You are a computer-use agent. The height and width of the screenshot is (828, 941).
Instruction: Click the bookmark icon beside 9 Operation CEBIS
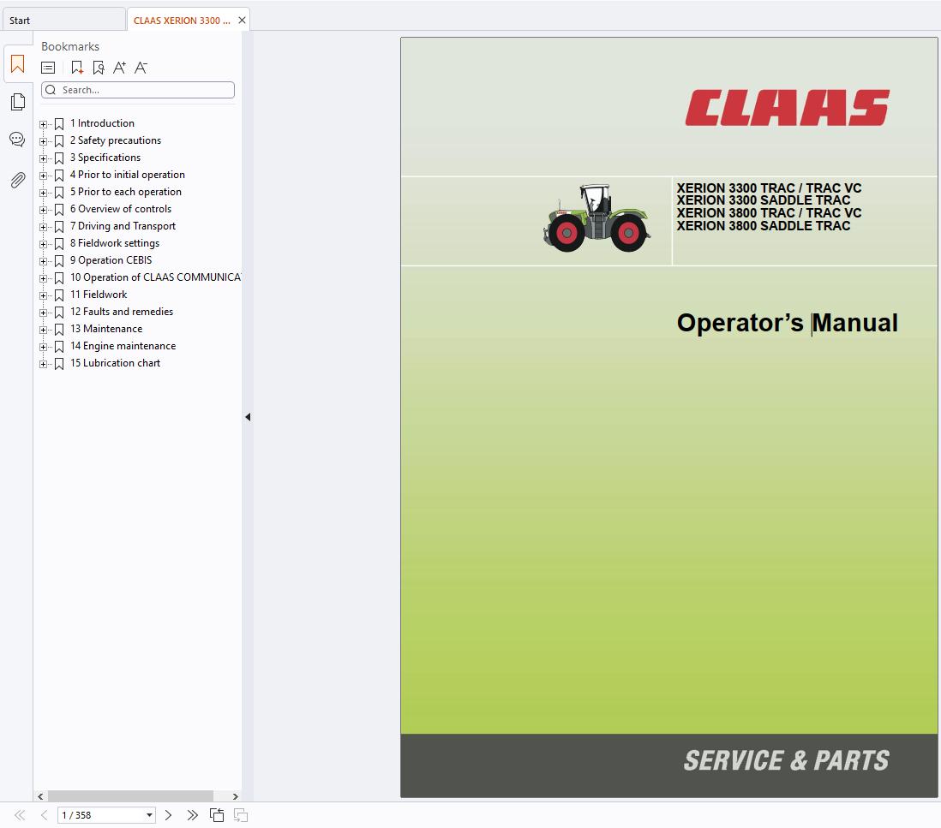click(59, 261)
